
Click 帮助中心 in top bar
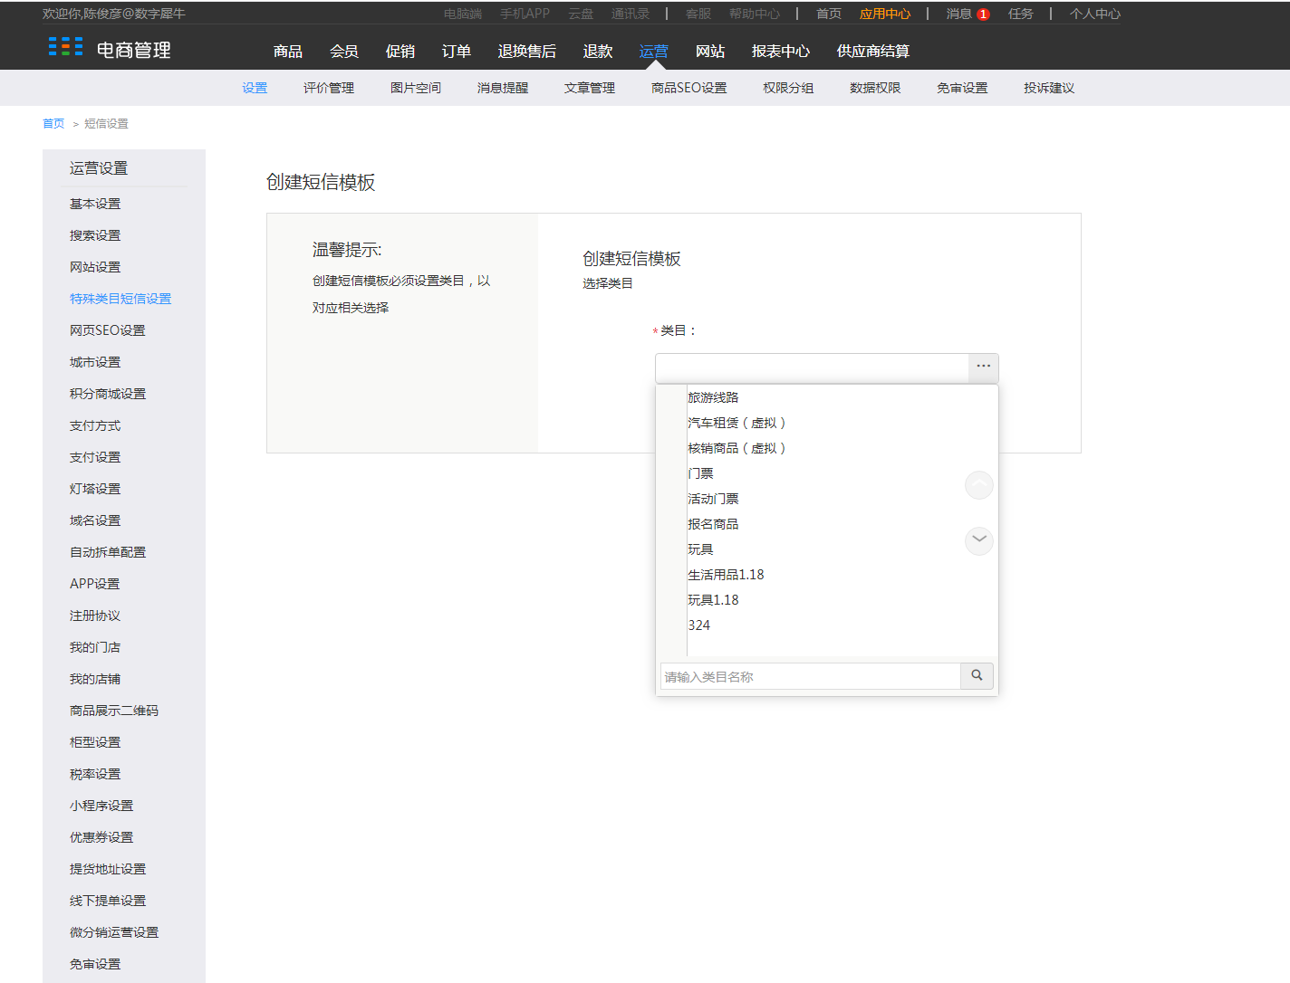(755, 14)
